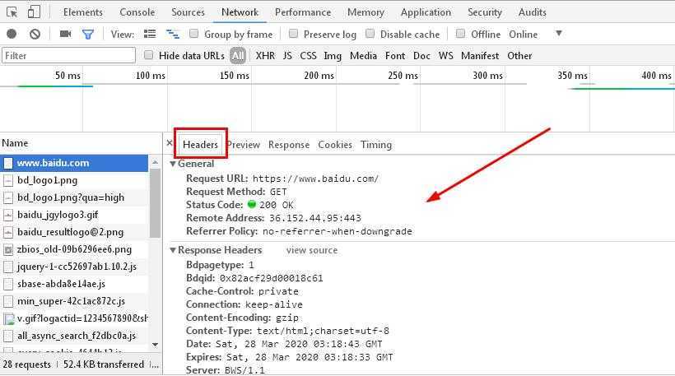This screenshot has height=376, width=675.
Task: Switch to the Preview tab
Action: (244, 145)
